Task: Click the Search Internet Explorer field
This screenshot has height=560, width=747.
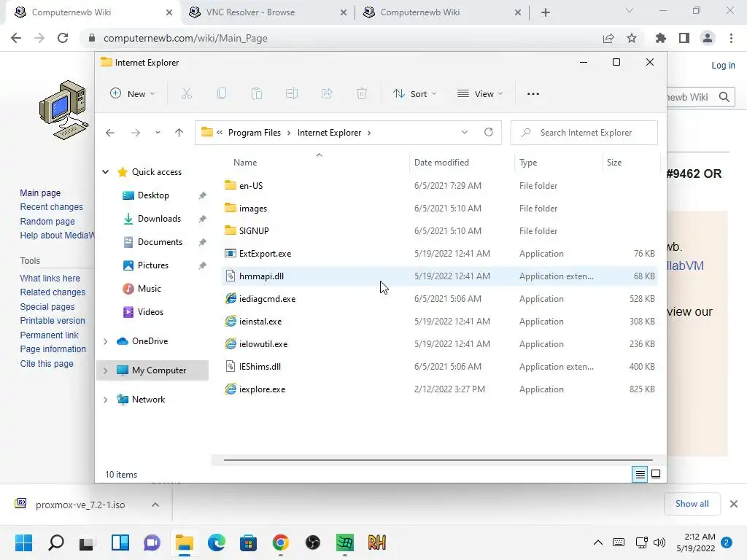Action: (584, 133)
